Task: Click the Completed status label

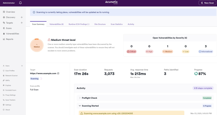Action: coord(207,98)
